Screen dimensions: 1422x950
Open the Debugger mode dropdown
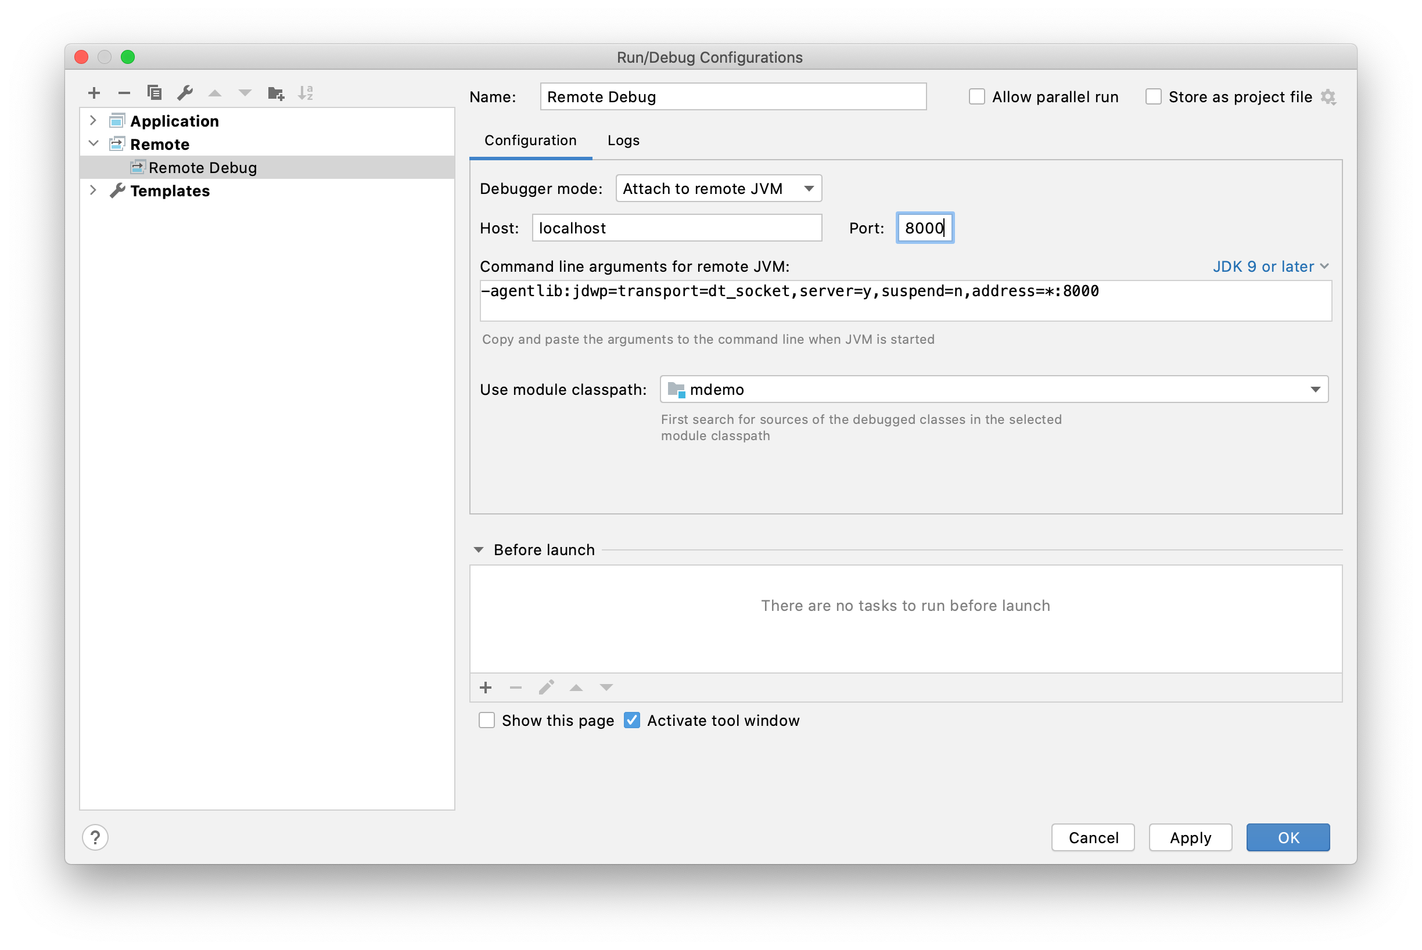tap(719, 188)
